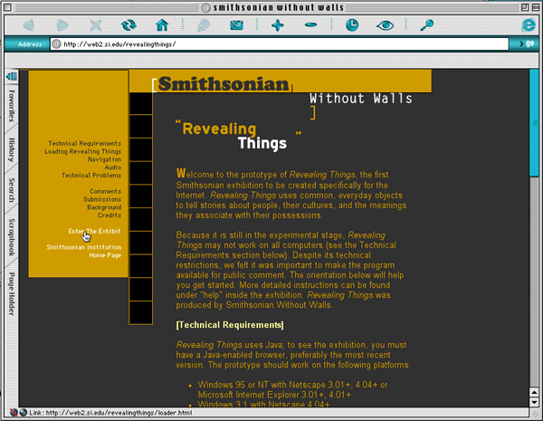Open Comments link in sidebar
The image size is (543, 421).
pos(106,191)
